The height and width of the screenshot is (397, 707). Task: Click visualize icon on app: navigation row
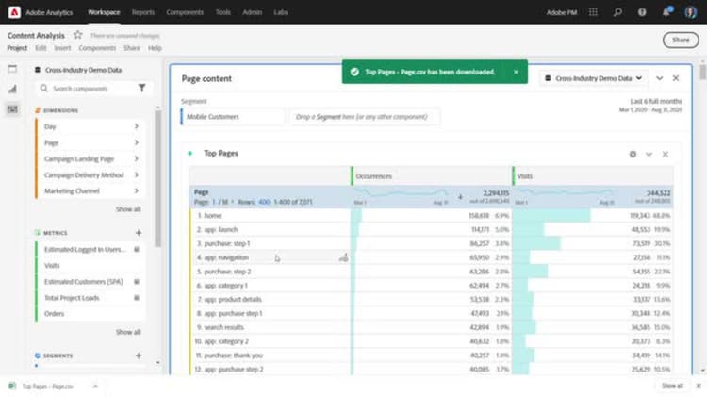(343, 257)
